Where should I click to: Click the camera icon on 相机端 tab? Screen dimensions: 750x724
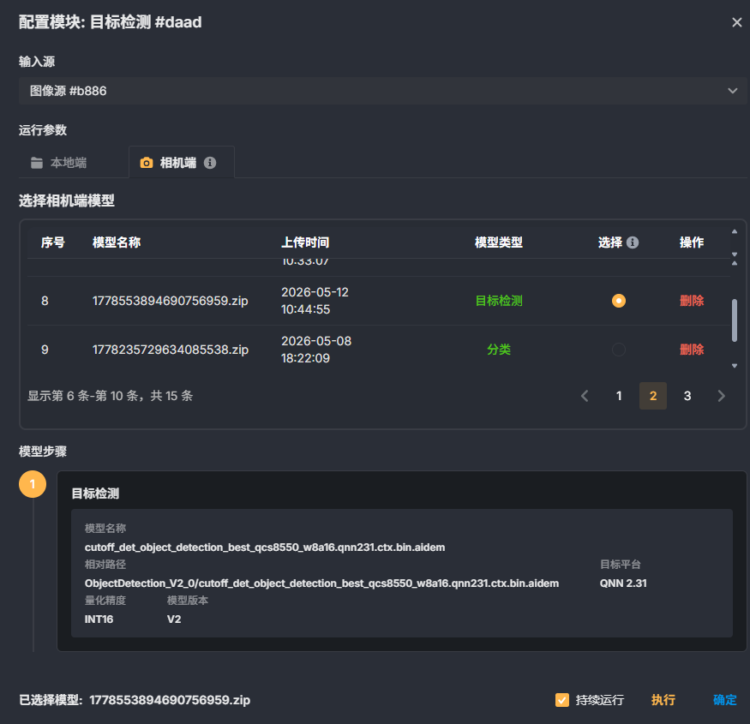pos(147,163)
